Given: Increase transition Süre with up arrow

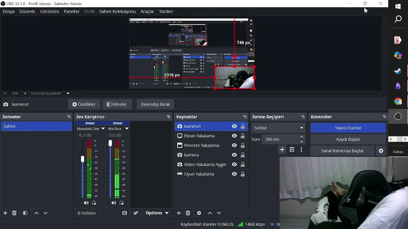Looking at the screenshot, I should click(302, 137).
